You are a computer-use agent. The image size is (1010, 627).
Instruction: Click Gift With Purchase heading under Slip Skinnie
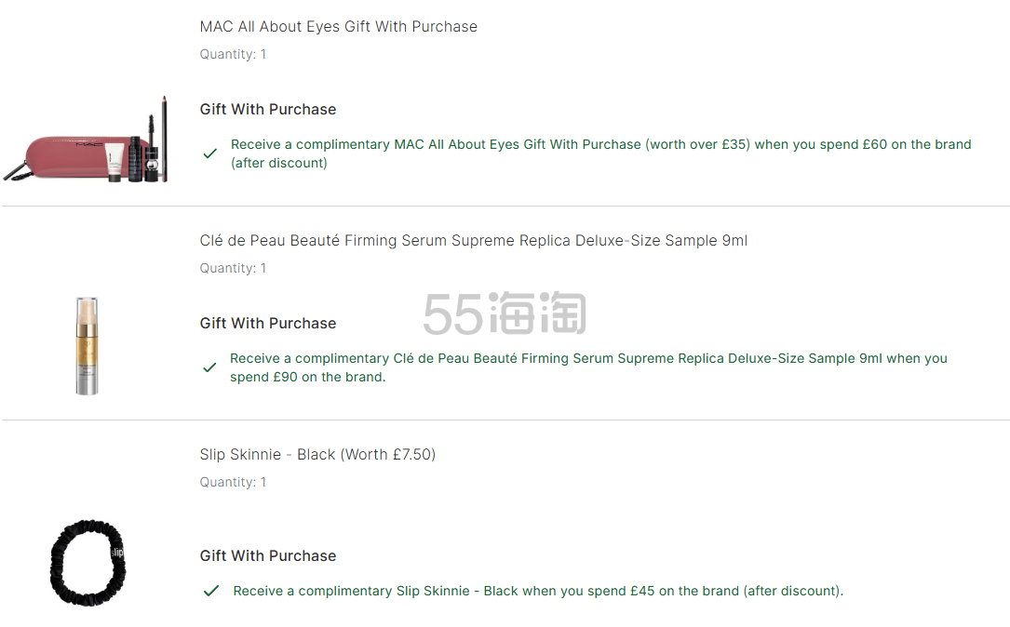pyautogui.click(x=268, y=556)
